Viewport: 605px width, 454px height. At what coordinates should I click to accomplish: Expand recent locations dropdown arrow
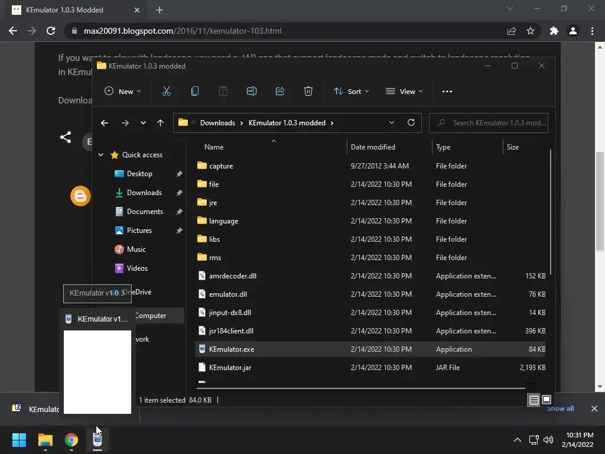click(x=143, y=123)
